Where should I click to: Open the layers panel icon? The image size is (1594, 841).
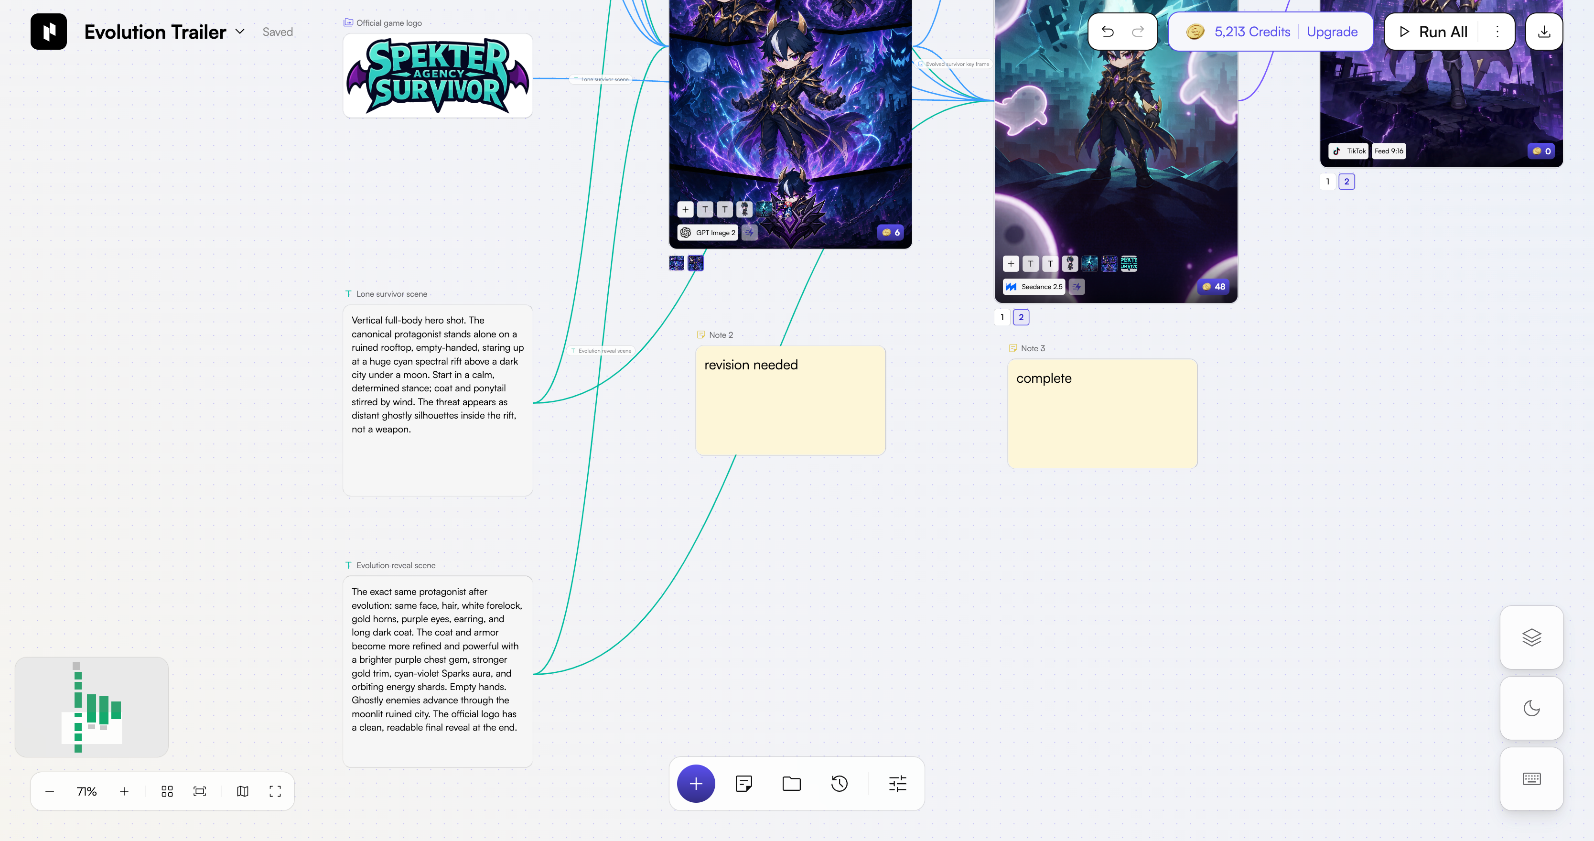click(x=1531, y=637)
